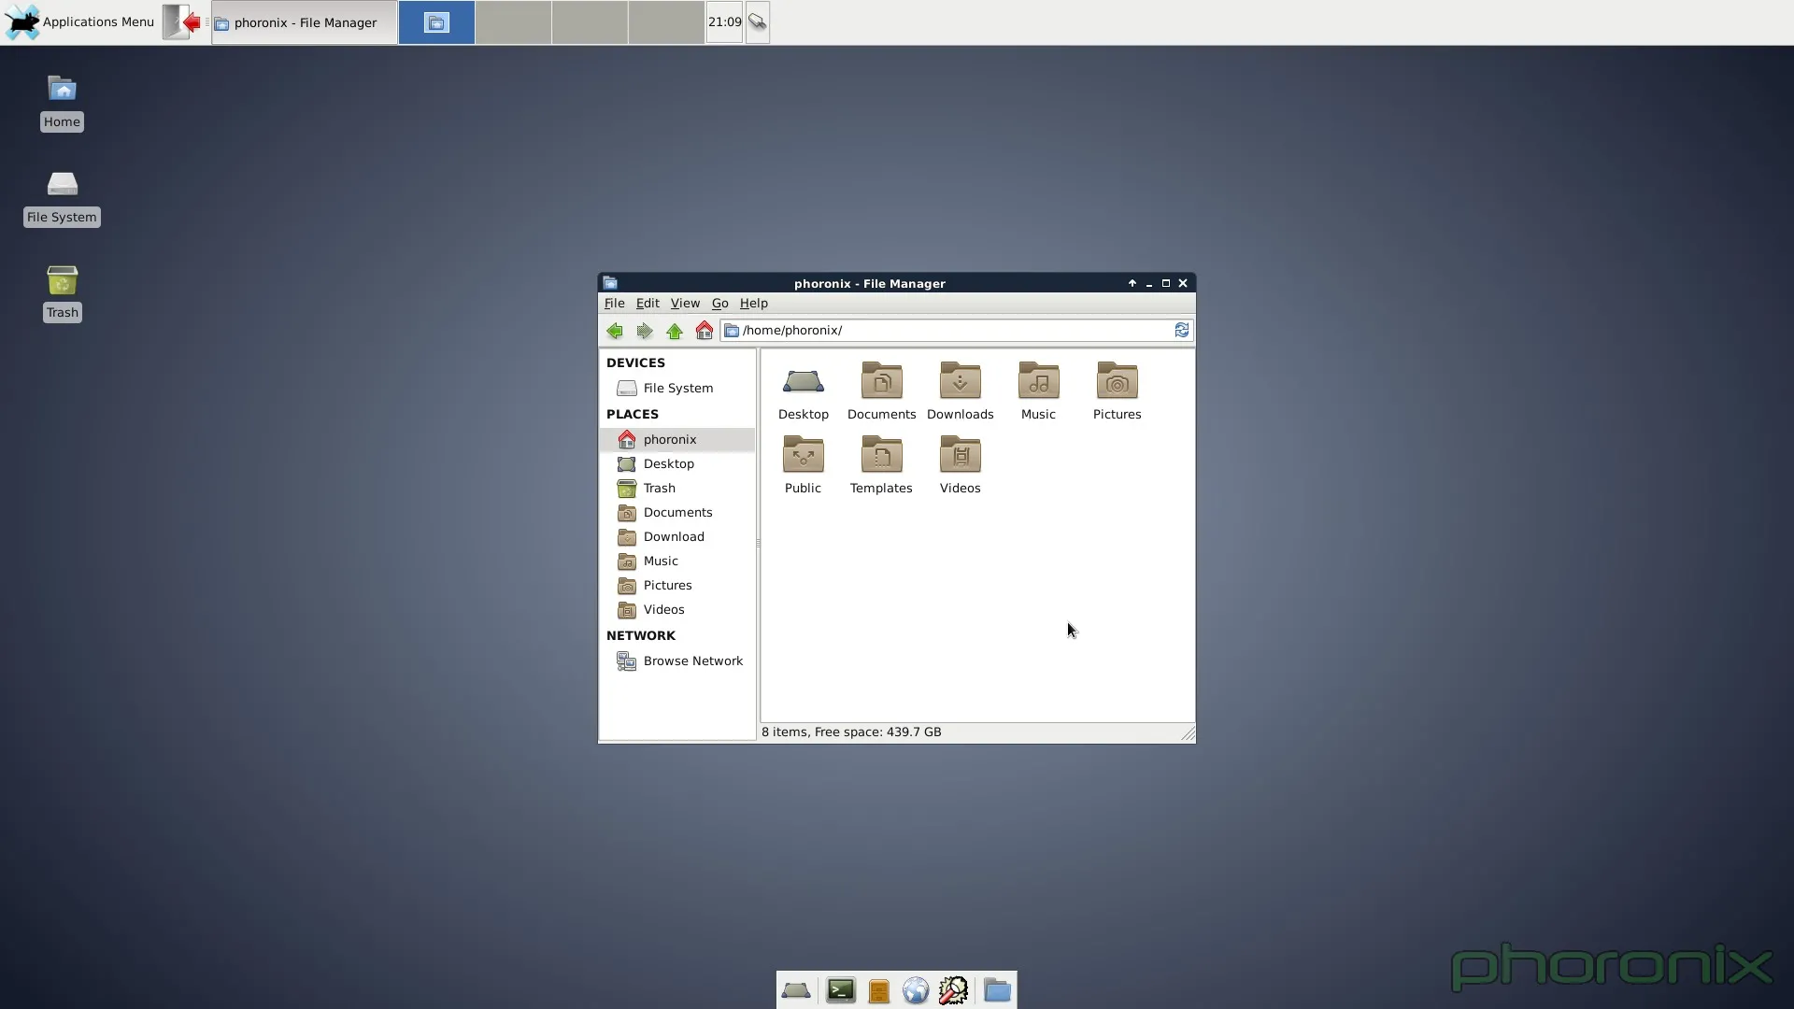The height and width of the screenshot is (1009, 1794).
Task: Open the Home desktop icon
Action: coord(62,101)
